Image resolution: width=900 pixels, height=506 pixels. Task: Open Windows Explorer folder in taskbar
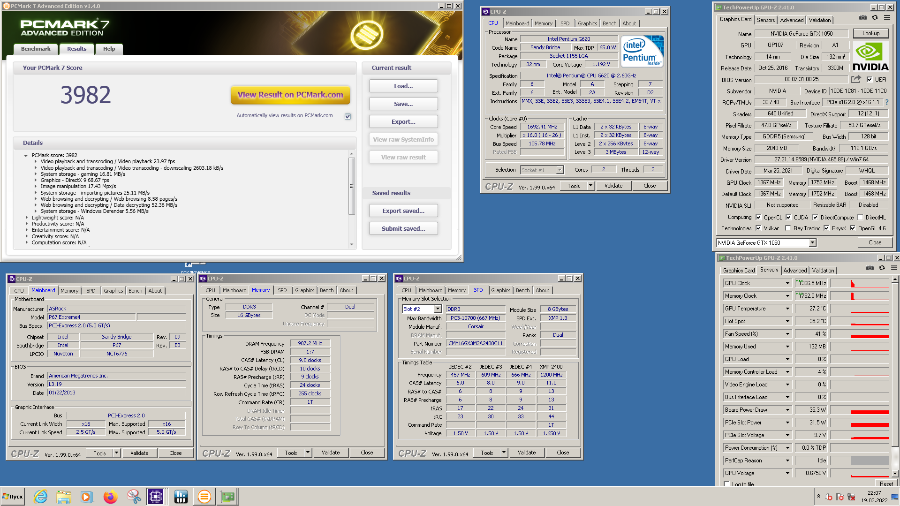tap(63, 496)
